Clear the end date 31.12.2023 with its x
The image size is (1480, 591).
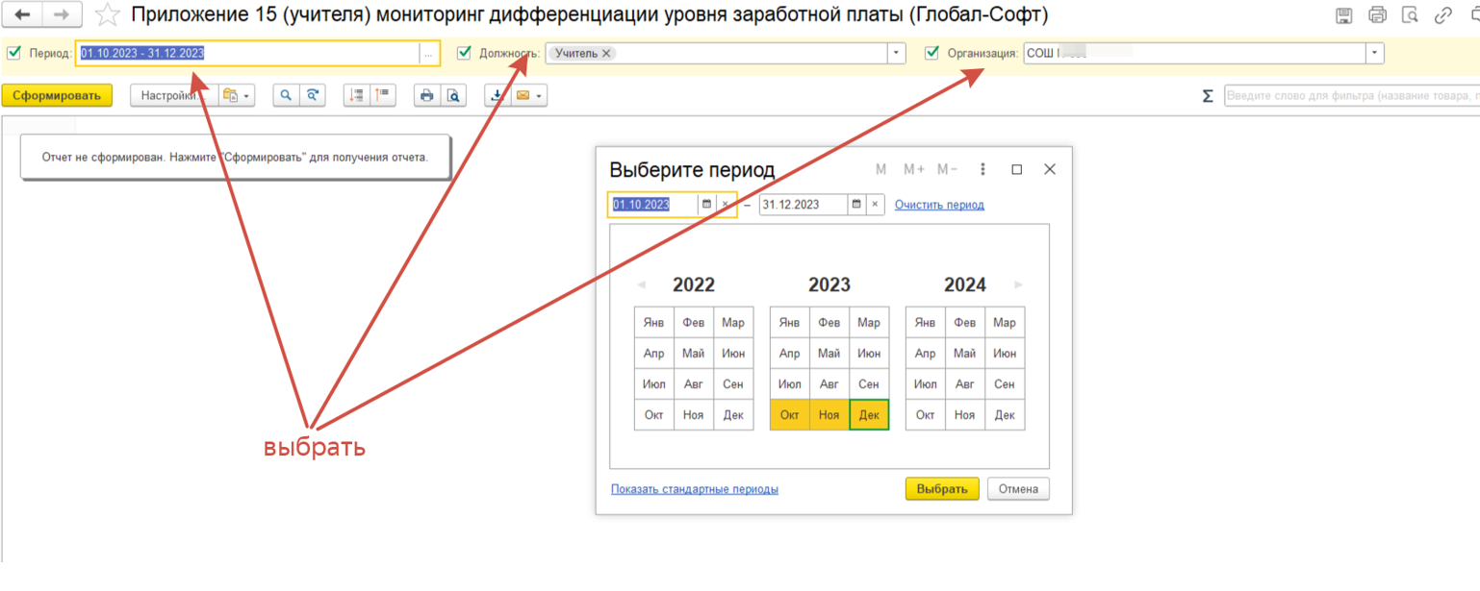tap(875, 205)
